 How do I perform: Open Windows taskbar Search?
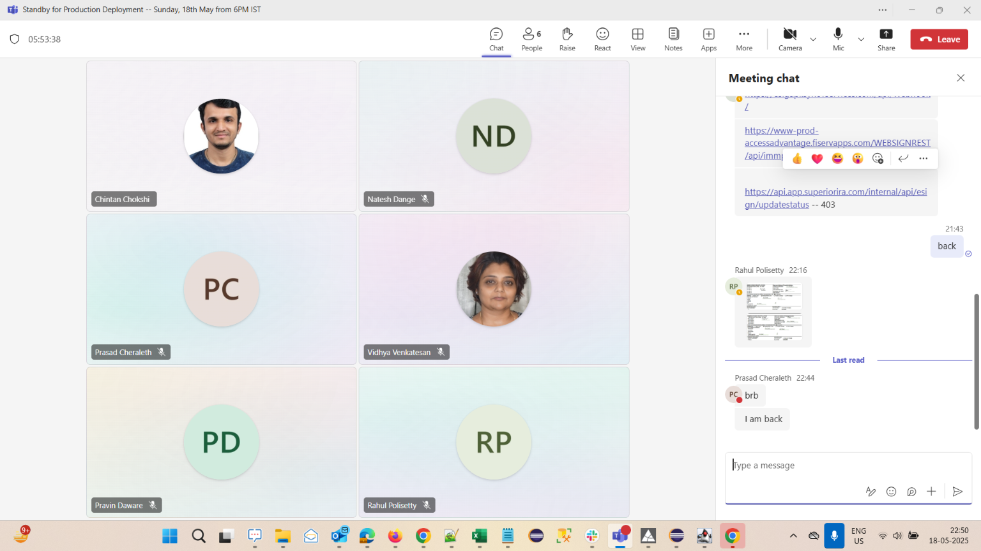point(199,536)
